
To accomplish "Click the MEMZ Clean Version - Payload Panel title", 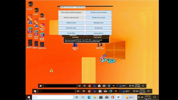I will pyautogui.click(x=73, y=7).
